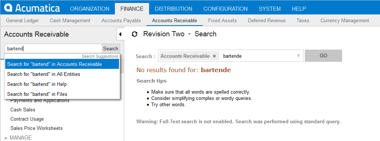The height and width of the screenshot is (141, 380).
Task: Open the search box dropdown arrow
Action: [x=298, y=56]
